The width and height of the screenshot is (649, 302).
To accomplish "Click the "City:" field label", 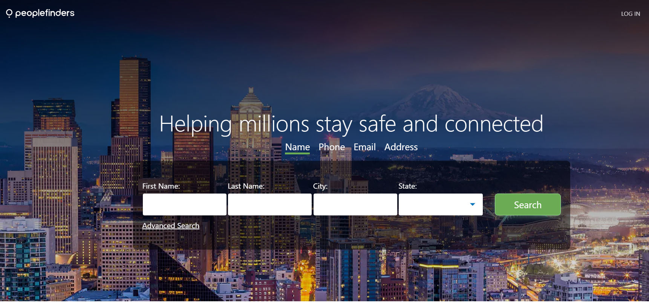I will tap(320, 186).
